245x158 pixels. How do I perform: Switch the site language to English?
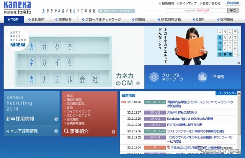click(233, 3)
